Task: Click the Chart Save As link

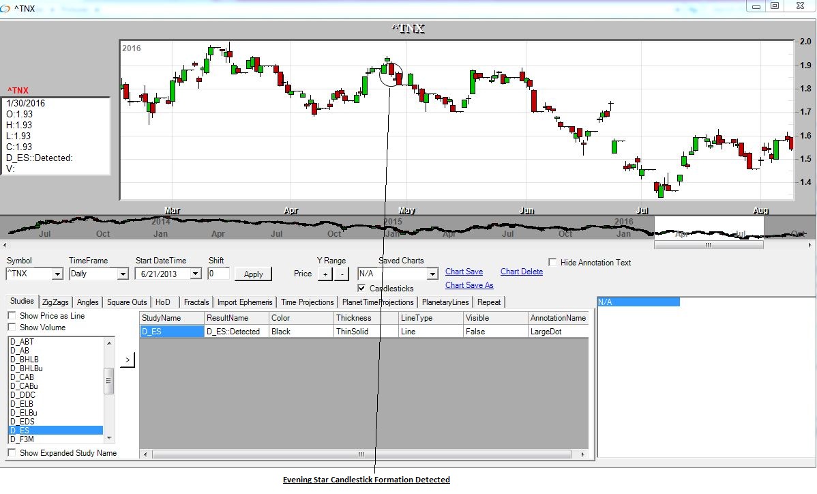Action: [x=469, y=285]
